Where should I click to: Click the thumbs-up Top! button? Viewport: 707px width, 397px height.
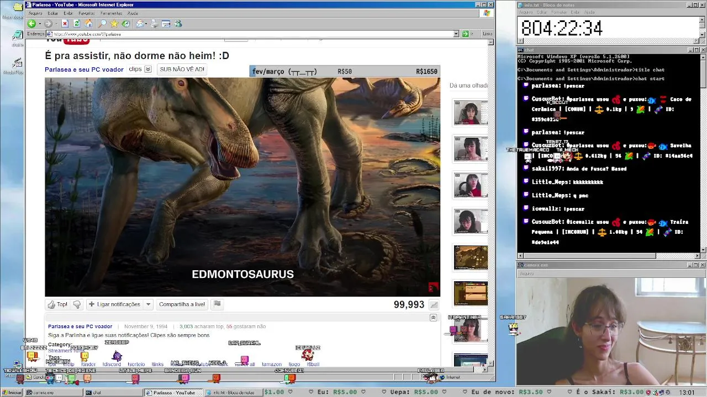58,304
